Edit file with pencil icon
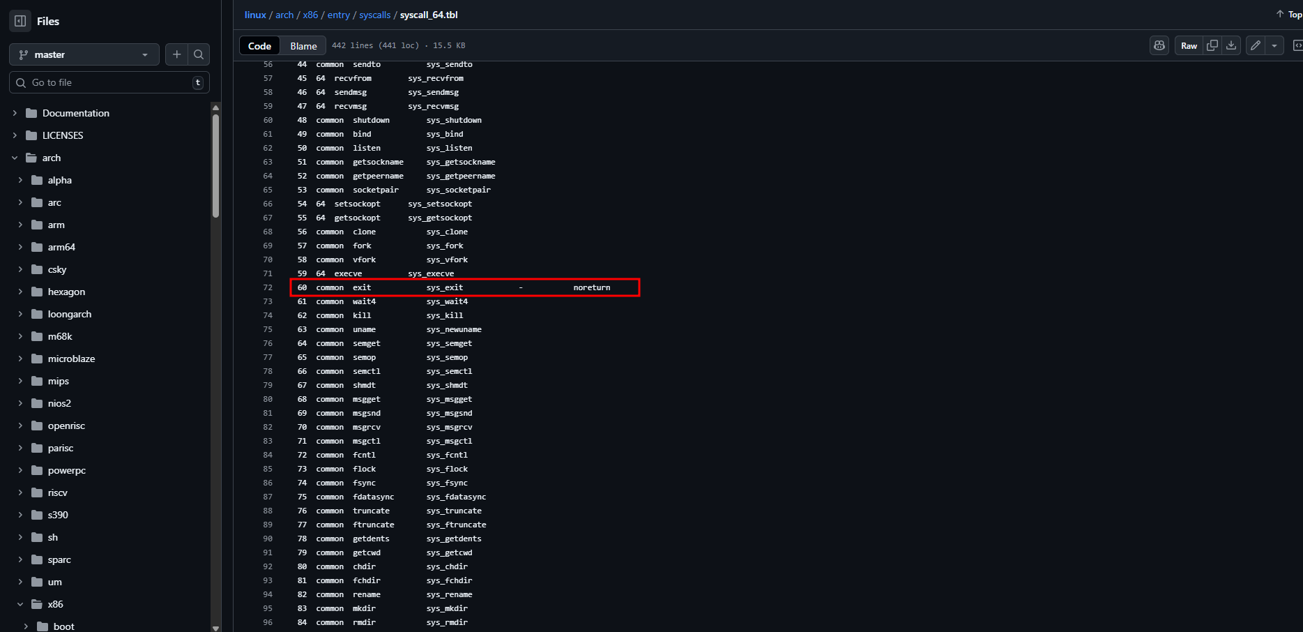This screenshot has width=1303, height=632. (x=1256, y=45)
